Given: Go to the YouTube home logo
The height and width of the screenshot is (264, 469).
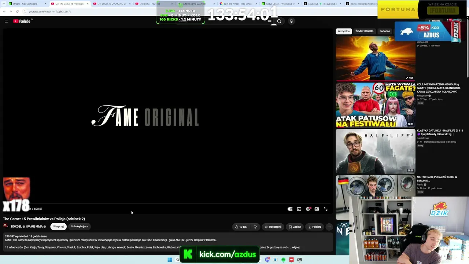Looking at the screenshot, I should coord(22,21).
